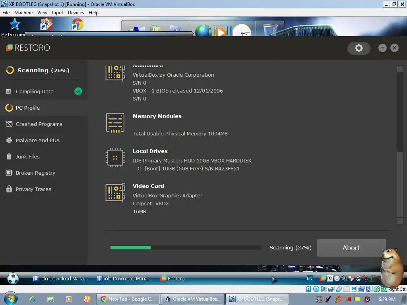
Task: Select Malware and PUA in the sidebar
Action: pos(44,140)
